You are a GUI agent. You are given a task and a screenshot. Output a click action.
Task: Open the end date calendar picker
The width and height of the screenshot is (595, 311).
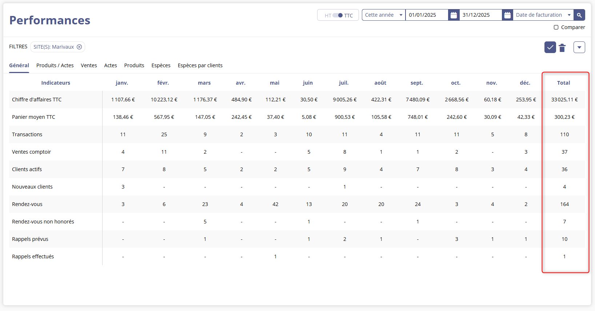[x=507, y=15]
